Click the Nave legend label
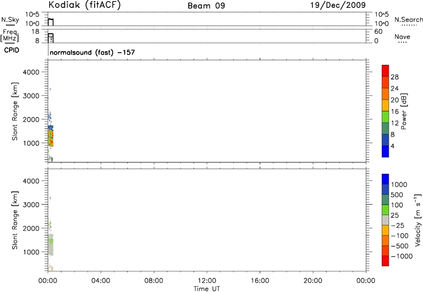Image resolution: width=423 pixels, height=292 pixels. pos(402,36)
